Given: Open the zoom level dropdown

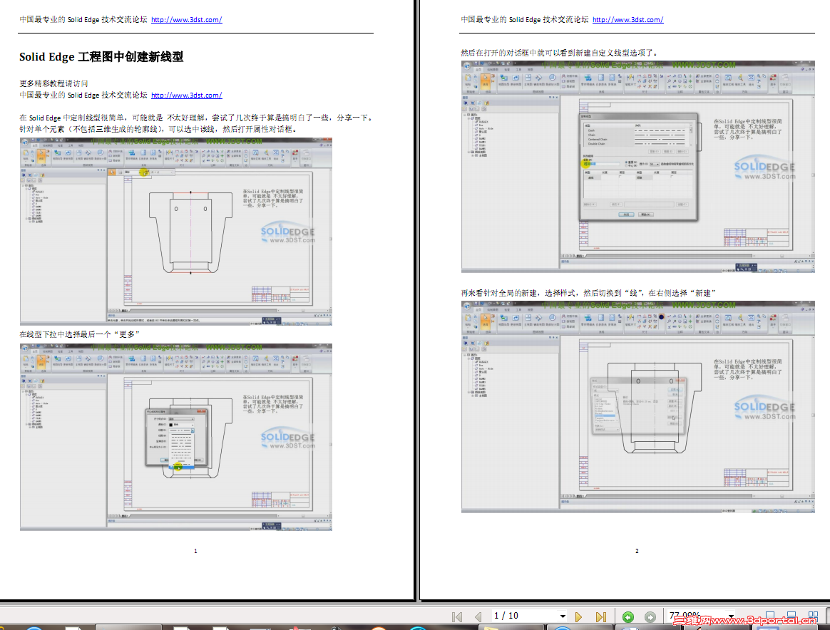Looking at the screenshot, I should 731,616.
